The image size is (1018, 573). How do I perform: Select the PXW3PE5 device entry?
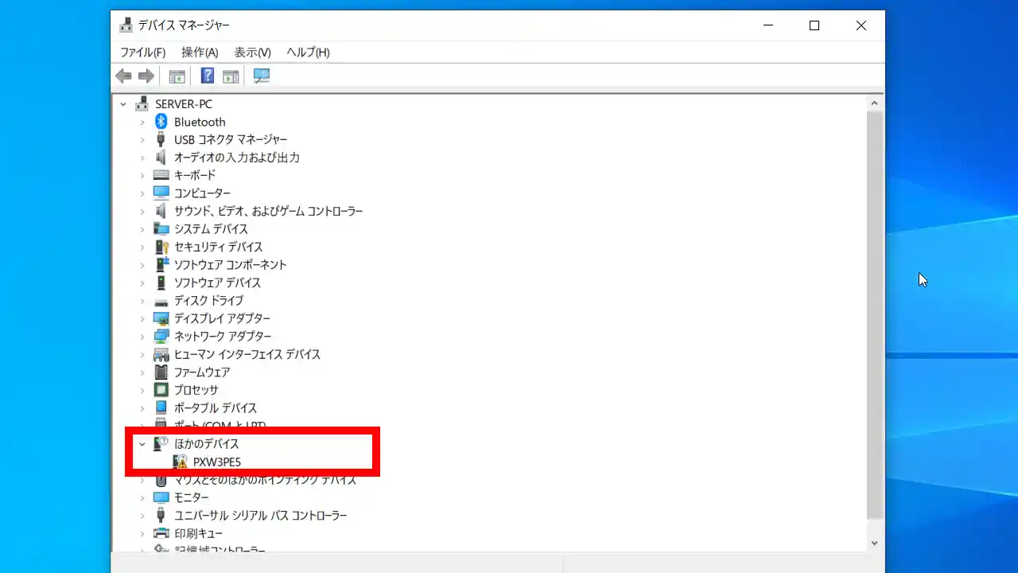(x=217, y=462)
